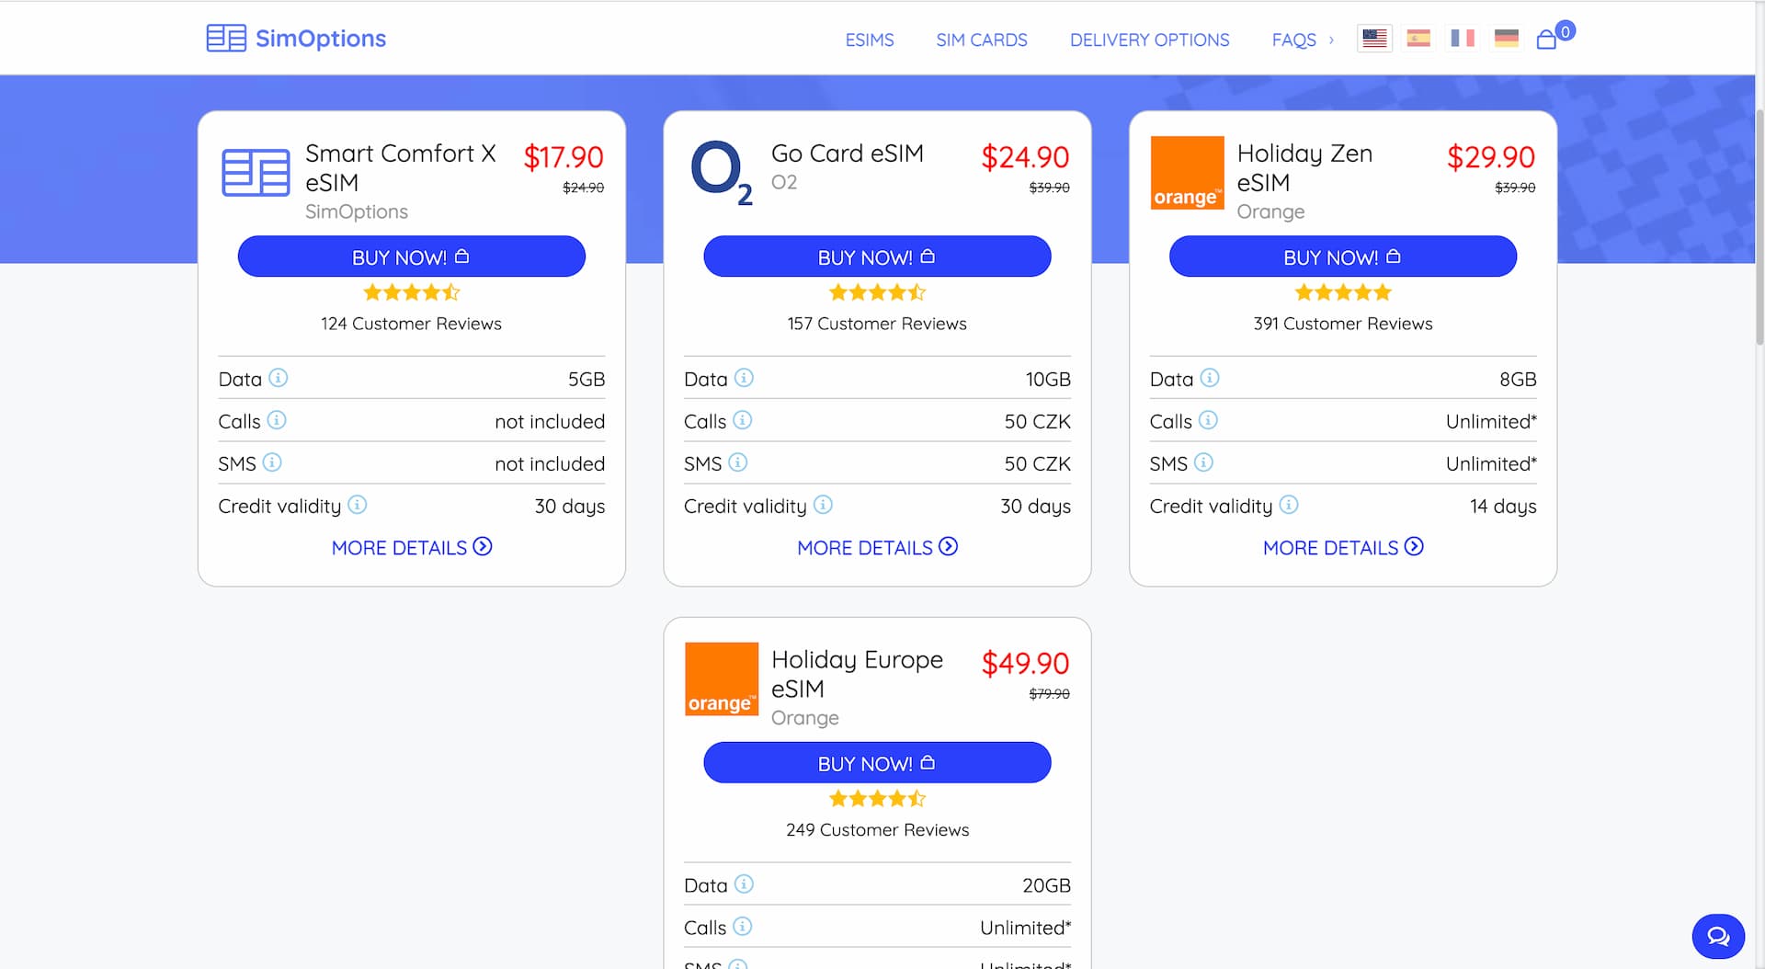Open More Details for Go Card eSIM

pos(877,547)
